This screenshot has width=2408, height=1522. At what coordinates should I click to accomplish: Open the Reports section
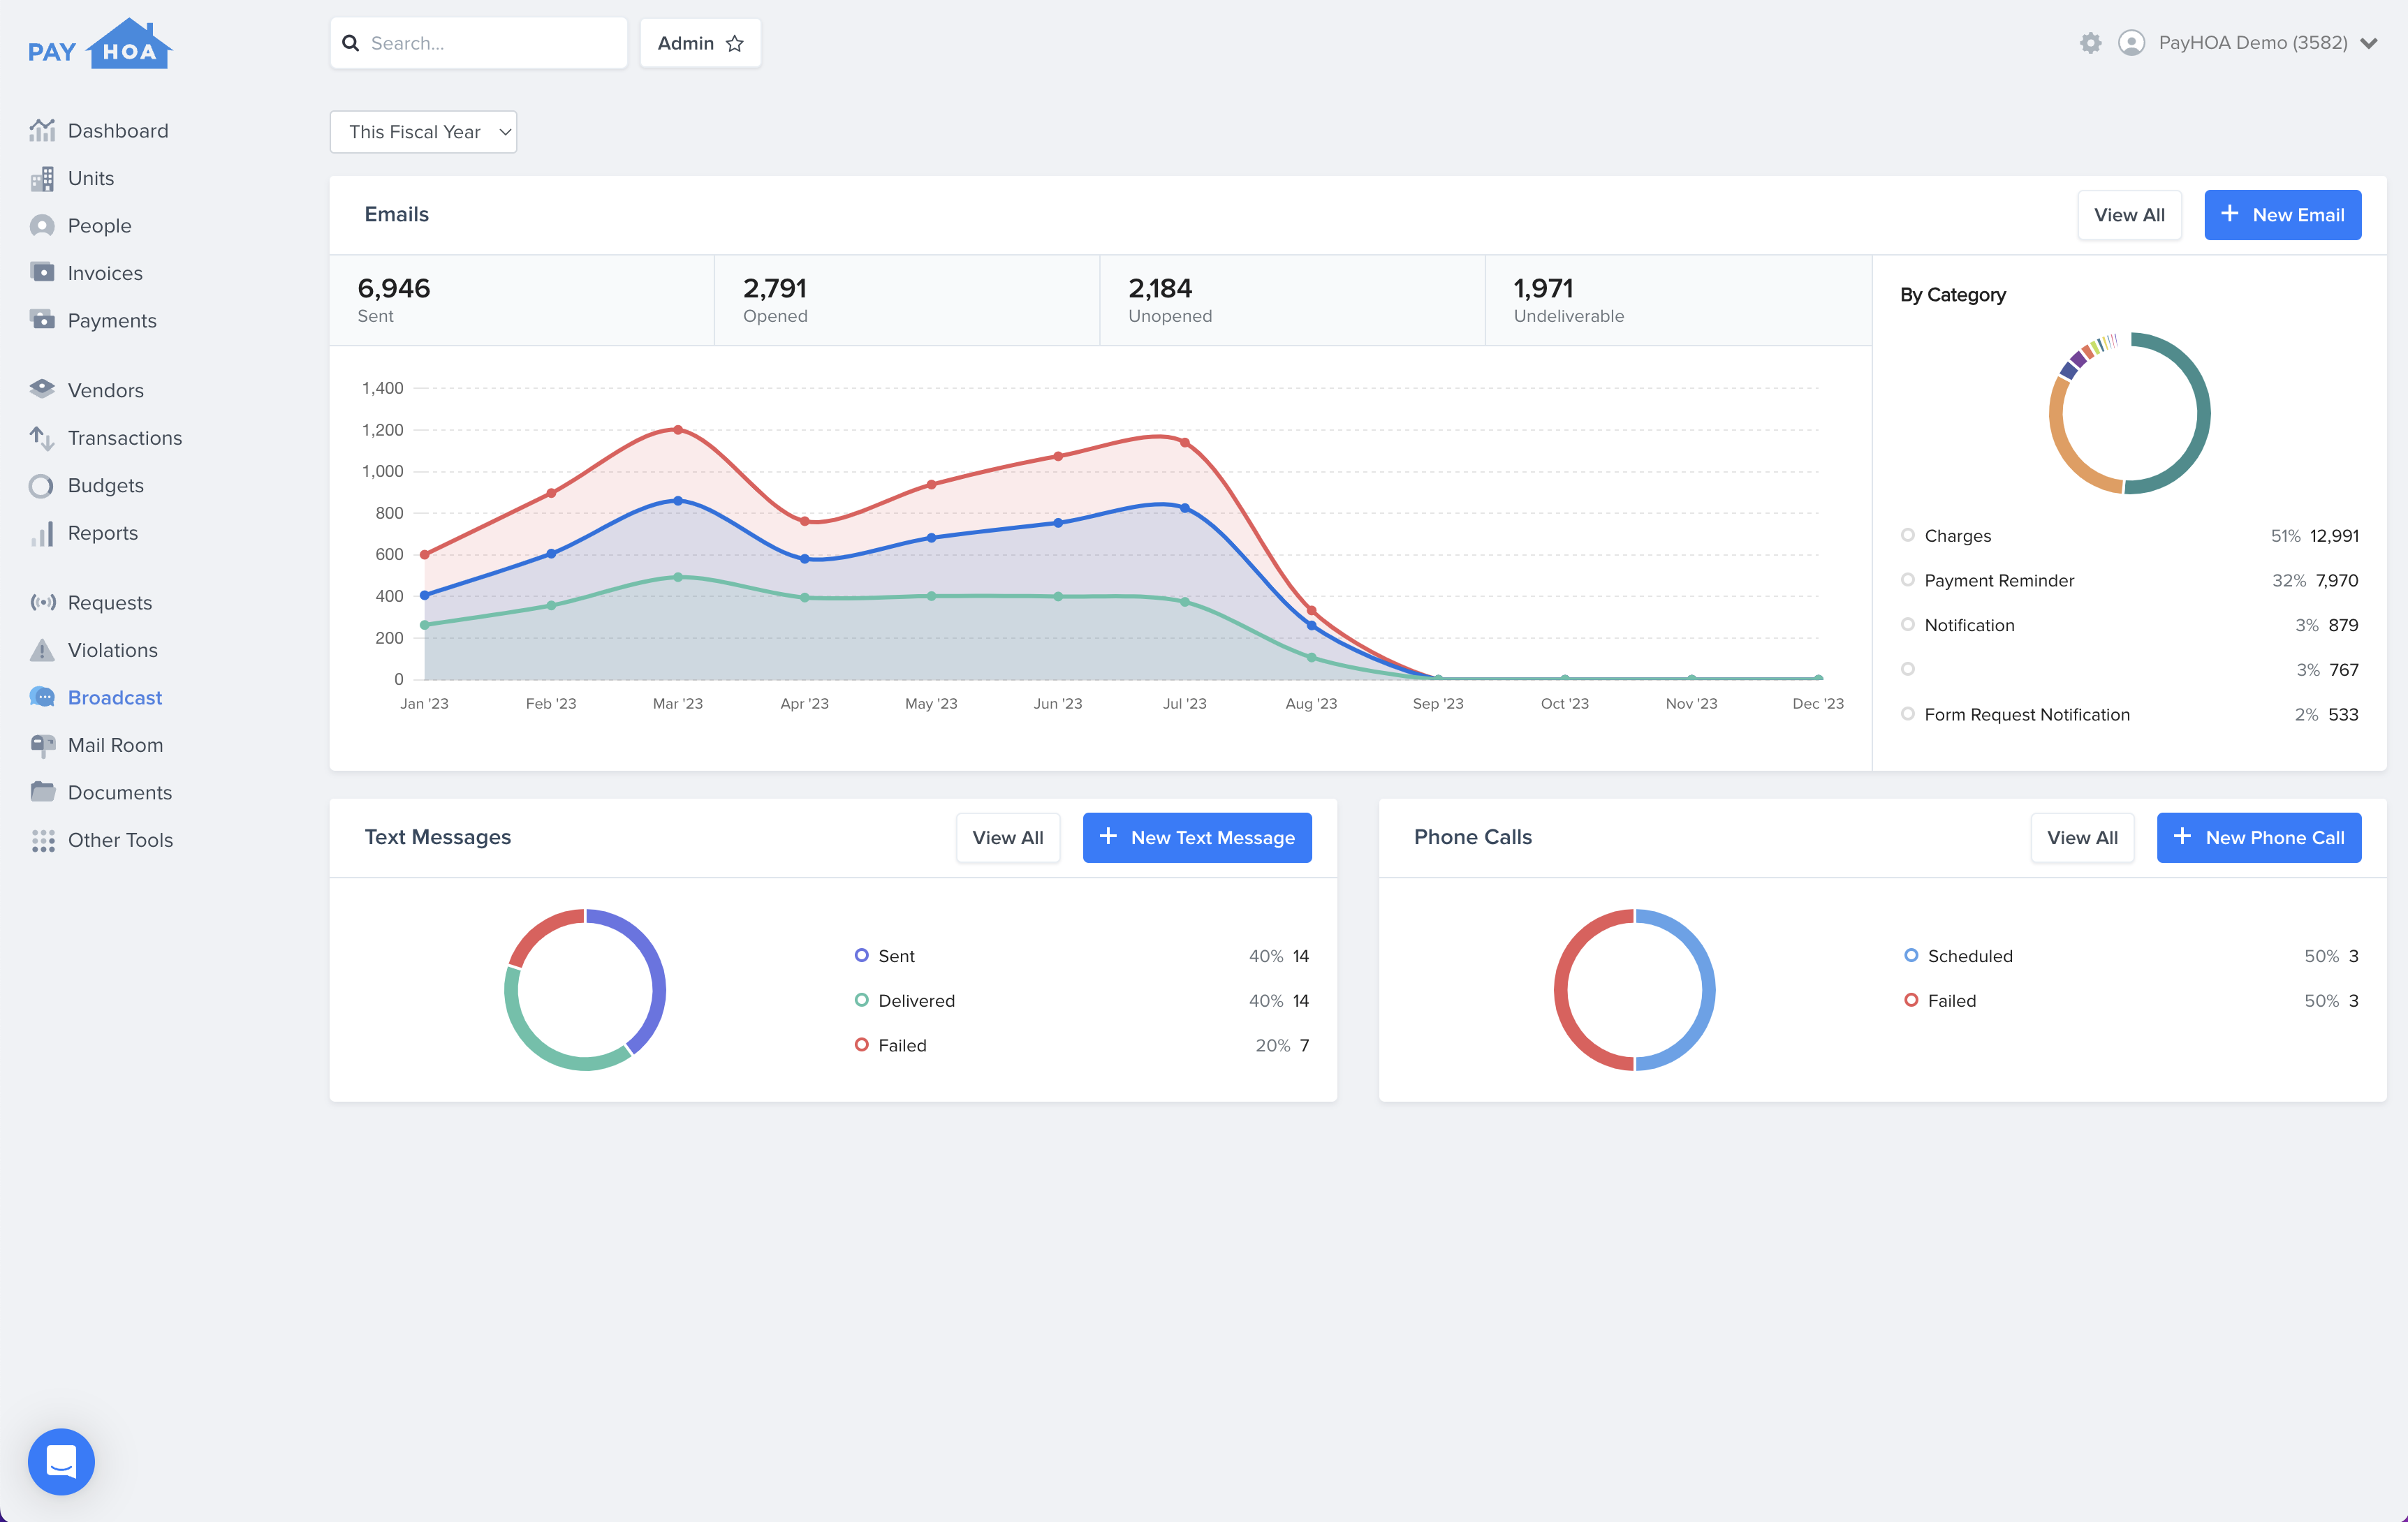click(x=103, y=533)
